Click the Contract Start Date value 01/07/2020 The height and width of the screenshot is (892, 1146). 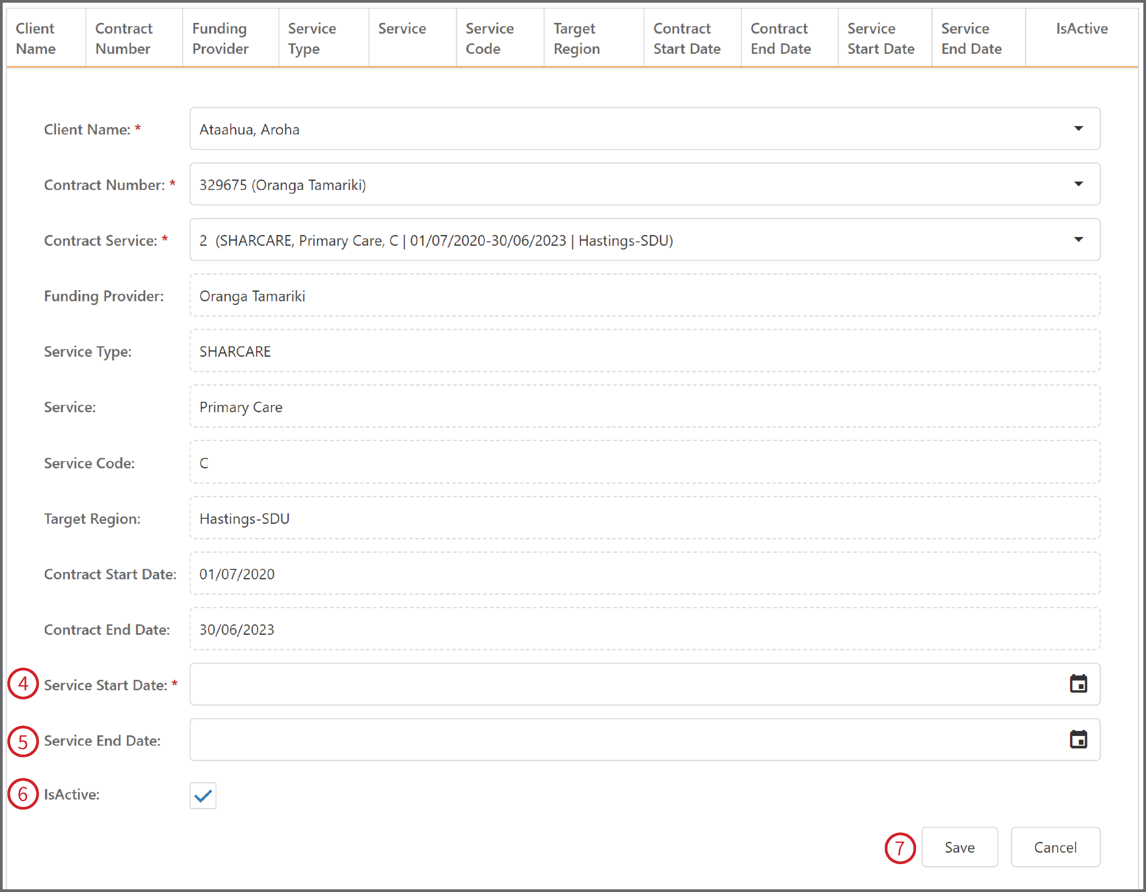[237, 574]
